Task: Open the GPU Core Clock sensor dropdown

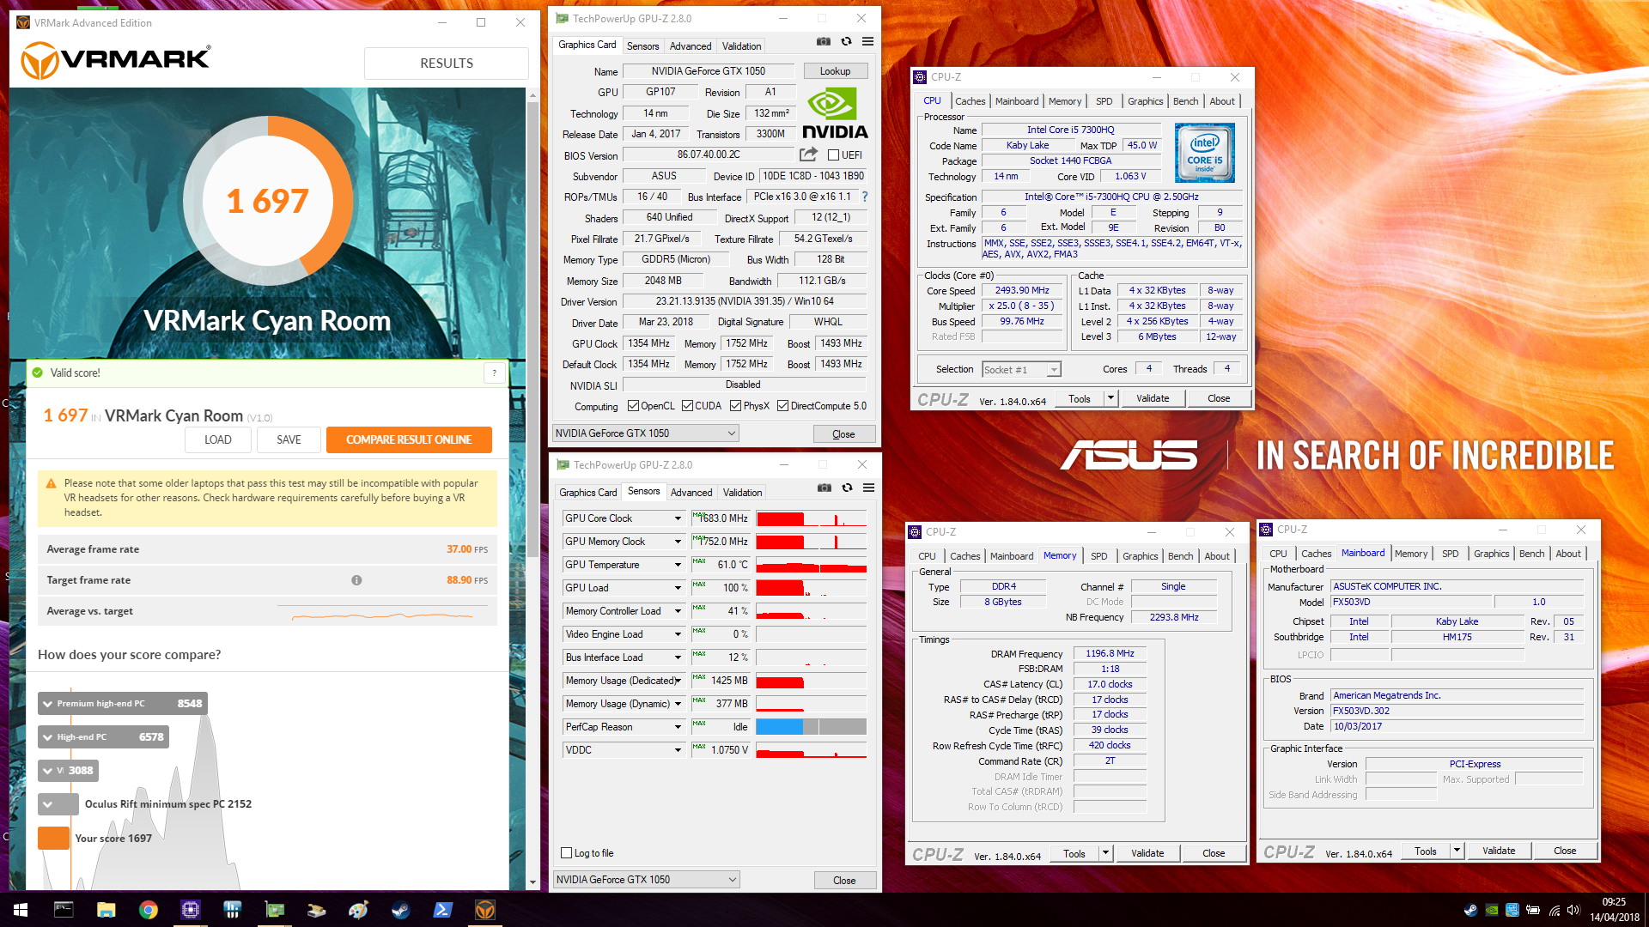Action: click(x=678, y=518)
